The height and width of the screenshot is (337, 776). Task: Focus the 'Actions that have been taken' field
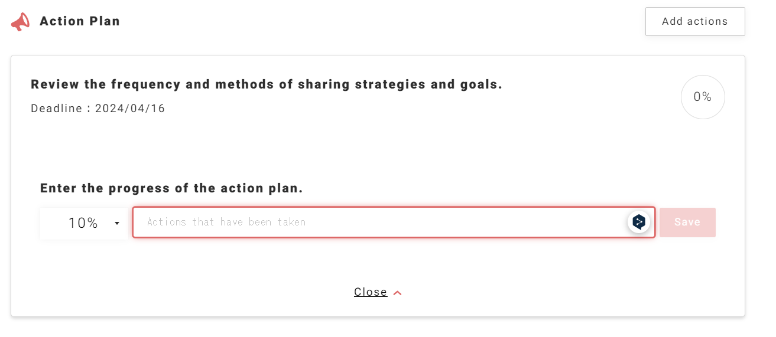(378, 222)
